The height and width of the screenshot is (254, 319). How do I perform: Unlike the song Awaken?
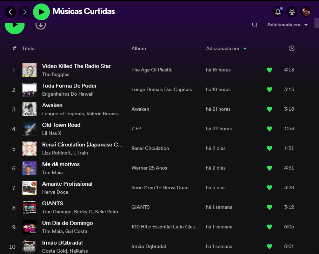(x=270, y=109)
